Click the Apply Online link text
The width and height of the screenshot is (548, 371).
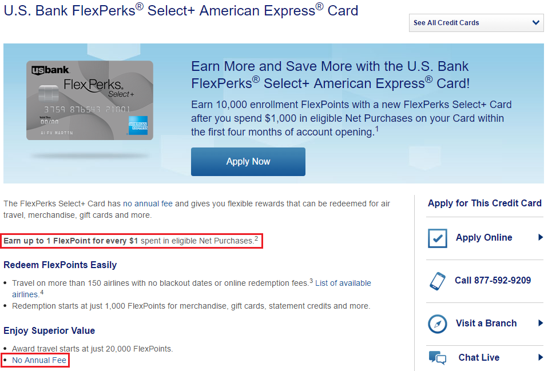(484, 237)
